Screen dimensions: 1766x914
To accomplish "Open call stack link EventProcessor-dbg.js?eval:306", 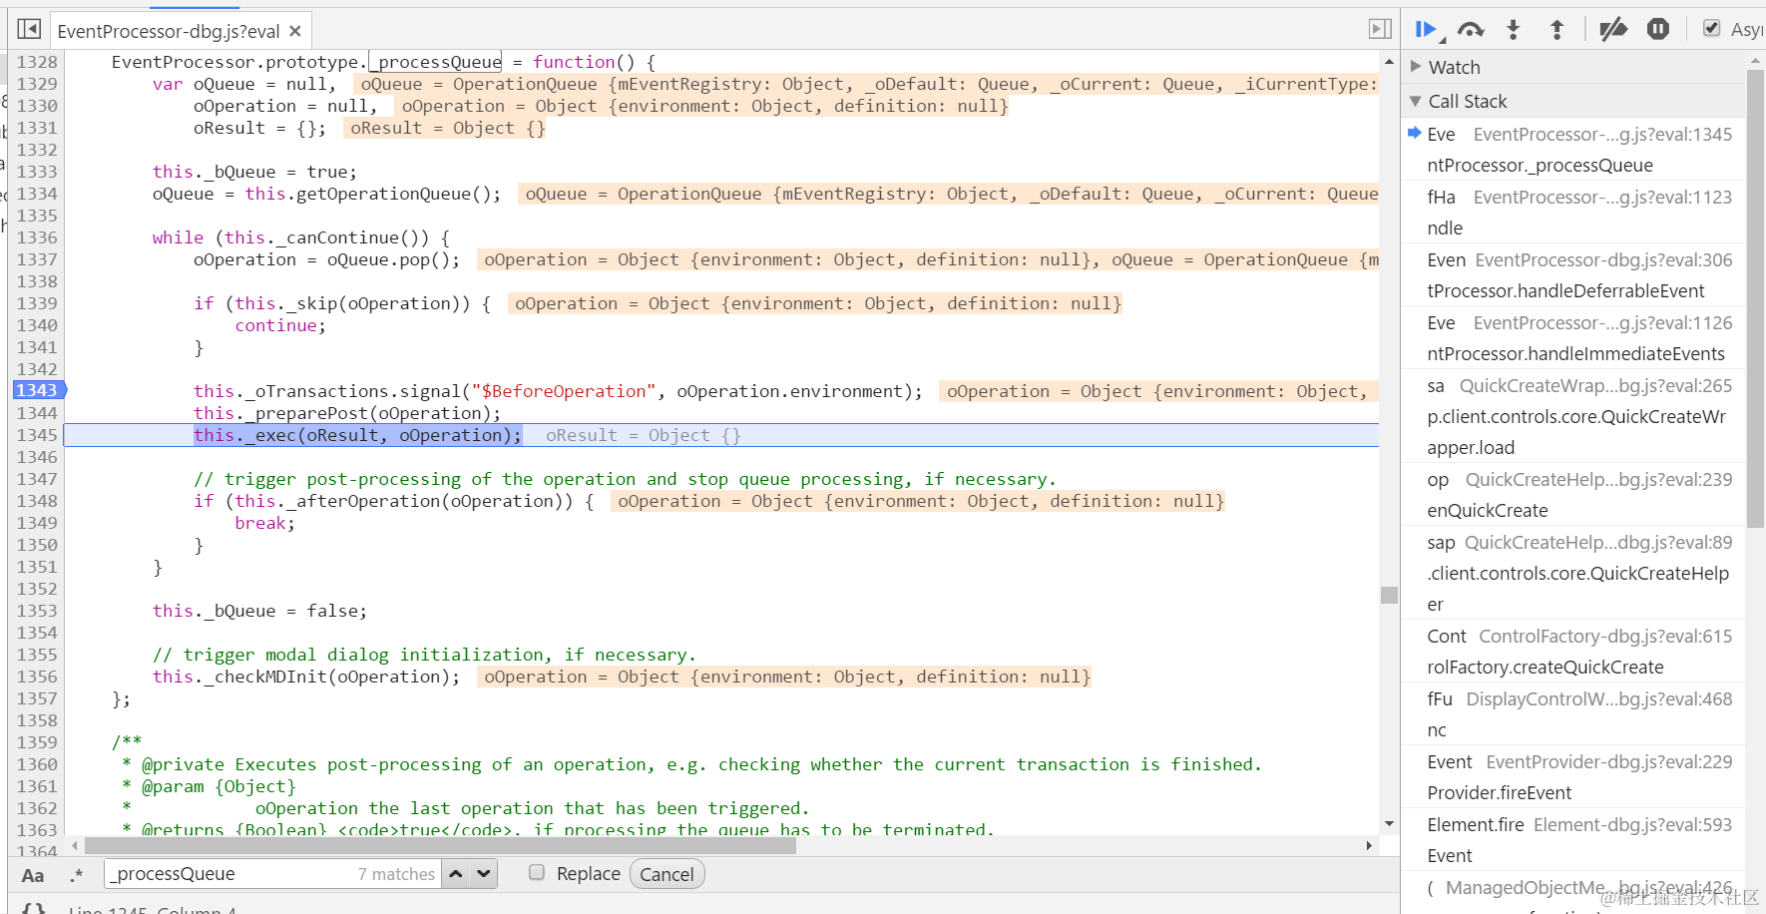I will click(1603, 260).
